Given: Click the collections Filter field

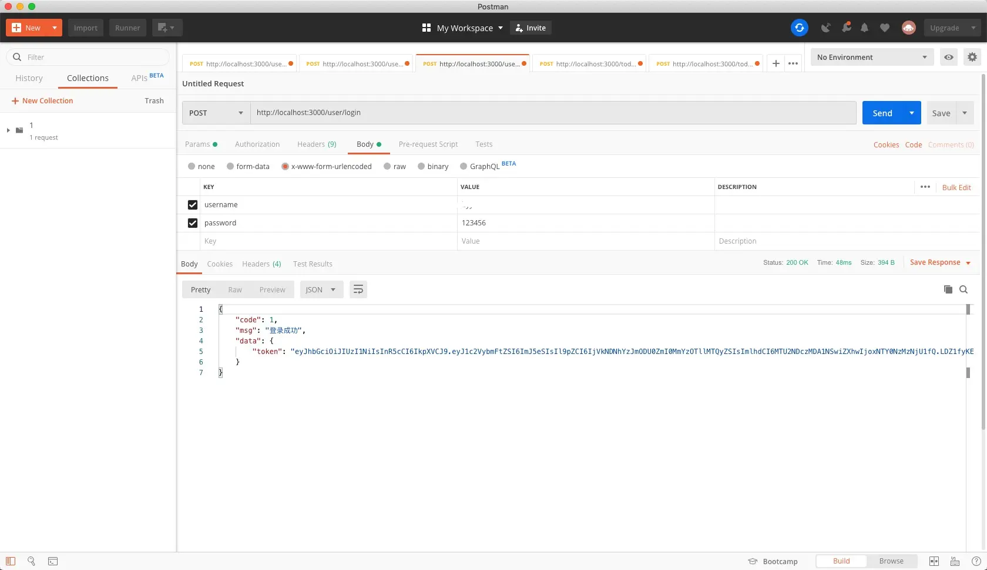Looking at the screenshot, I should point(88,57).
